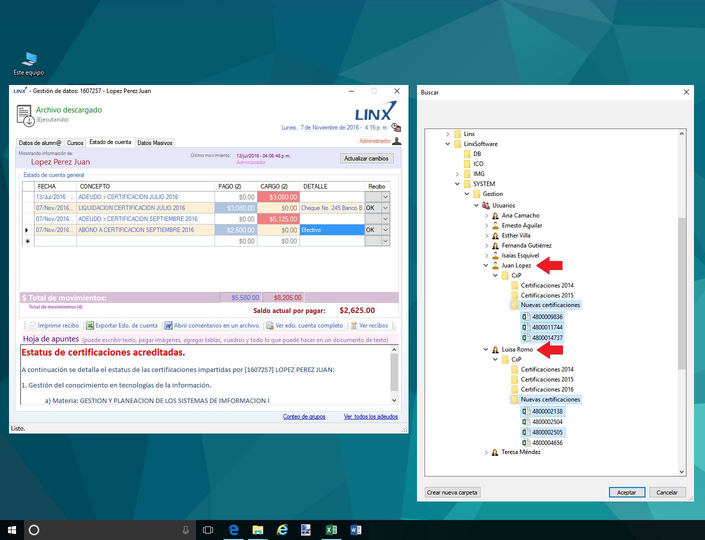Click the Efectivo detail cell
Viewport: 705px width, 540px height.
pyautogui.click(x=332, y=230)
